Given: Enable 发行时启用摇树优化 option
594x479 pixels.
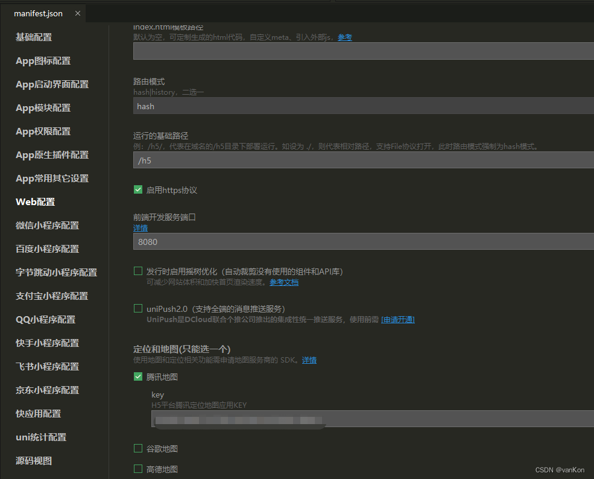Looking at the screenshot, I should 138,271.
